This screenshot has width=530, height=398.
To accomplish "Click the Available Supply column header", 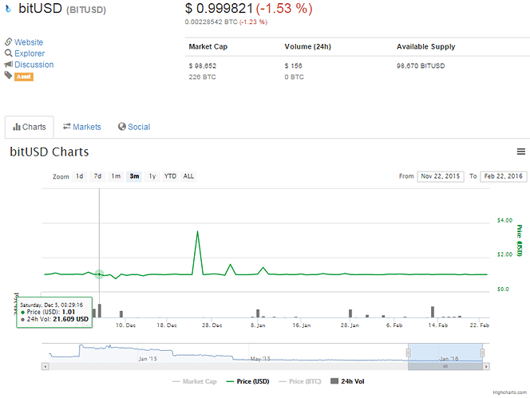I will click(x=426, y=46).
